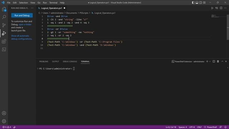Click the Run and Debug button
This screenshot has height=129, width=229.
[22, 15]
